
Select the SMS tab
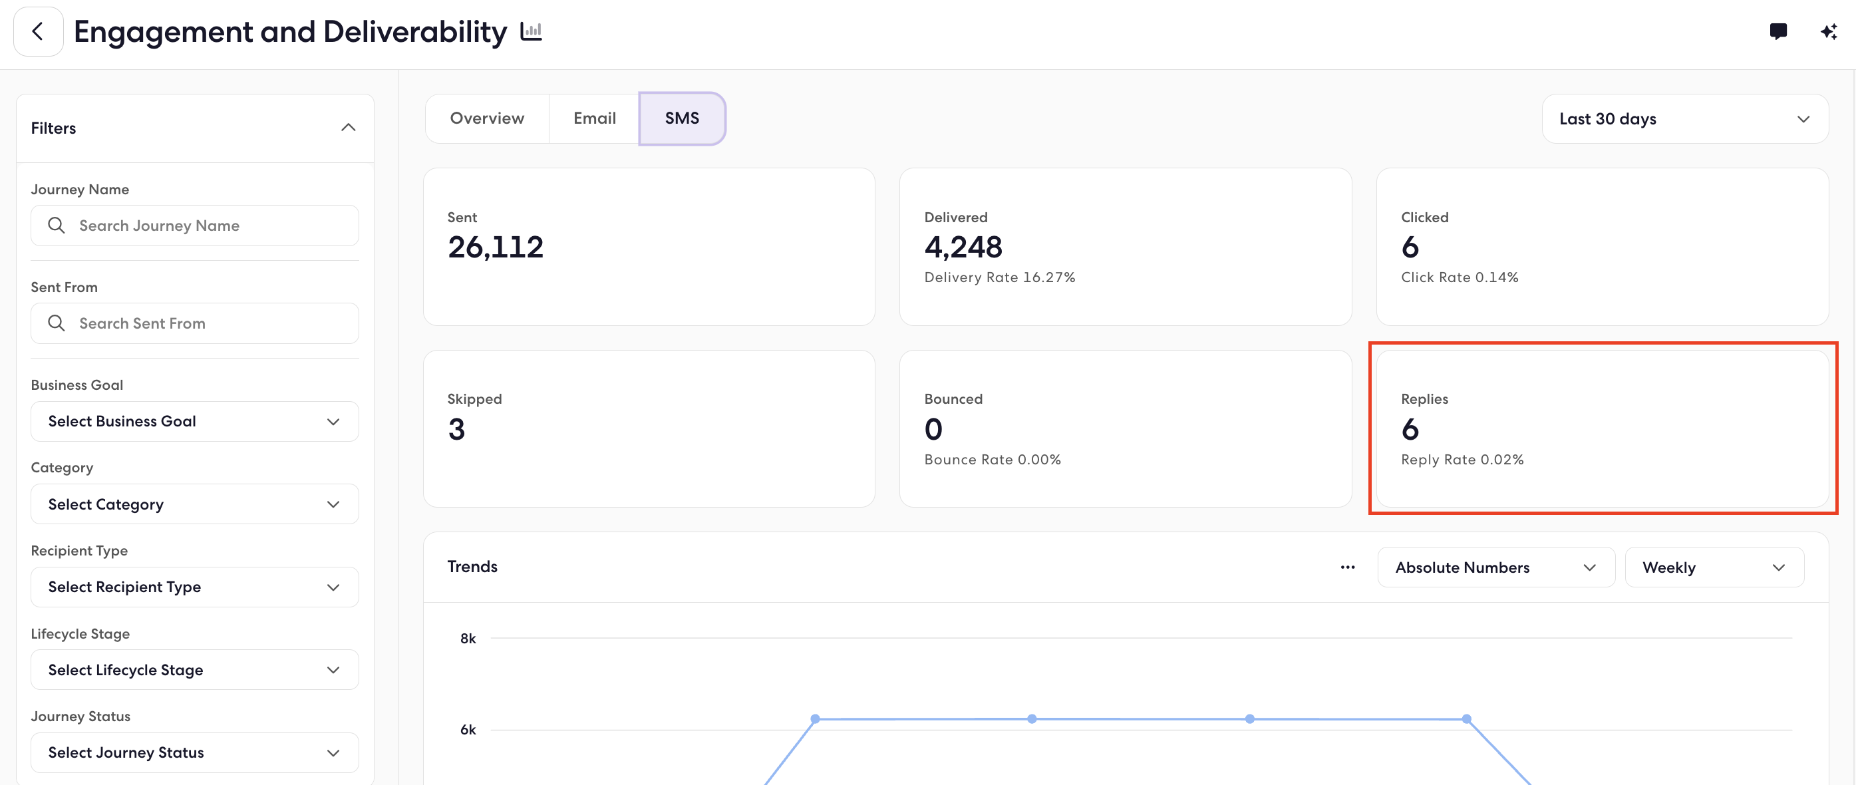pos(683,118)
